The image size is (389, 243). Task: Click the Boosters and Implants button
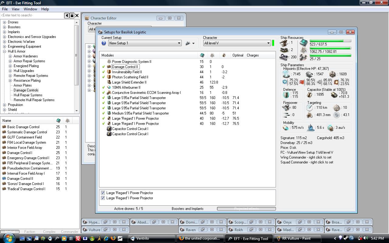[187, 209]
